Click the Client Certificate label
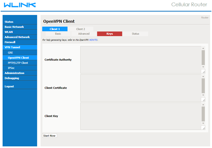 56,88
